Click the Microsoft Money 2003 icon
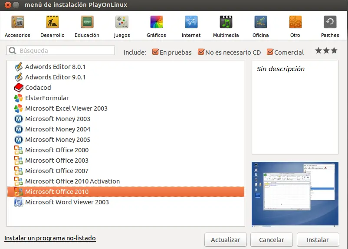This screenshot has height=249, width=348. (x=18, y=119)
